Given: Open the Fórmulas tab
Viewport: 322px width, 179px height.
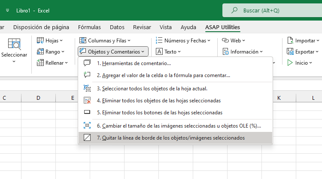Looking at the screenshot, I should coord(89,27).
